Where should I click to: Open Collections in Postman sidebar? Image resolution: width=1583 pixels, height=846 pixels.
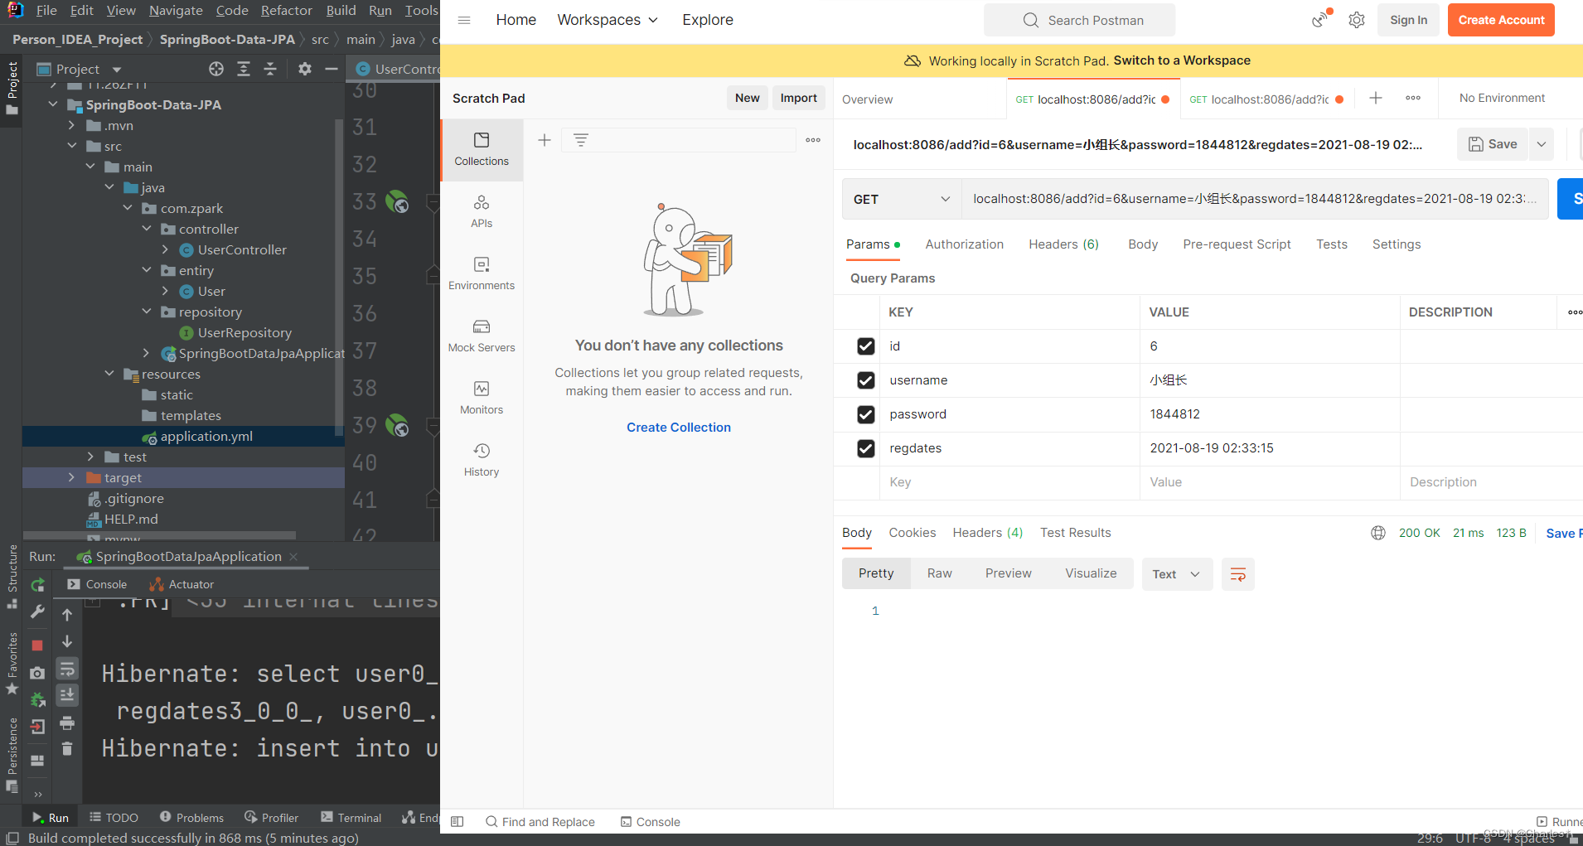click(x=482, y=150)
